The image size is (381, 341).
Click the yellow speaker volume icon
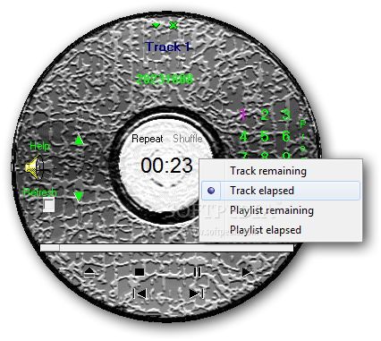tap(34, 167)
